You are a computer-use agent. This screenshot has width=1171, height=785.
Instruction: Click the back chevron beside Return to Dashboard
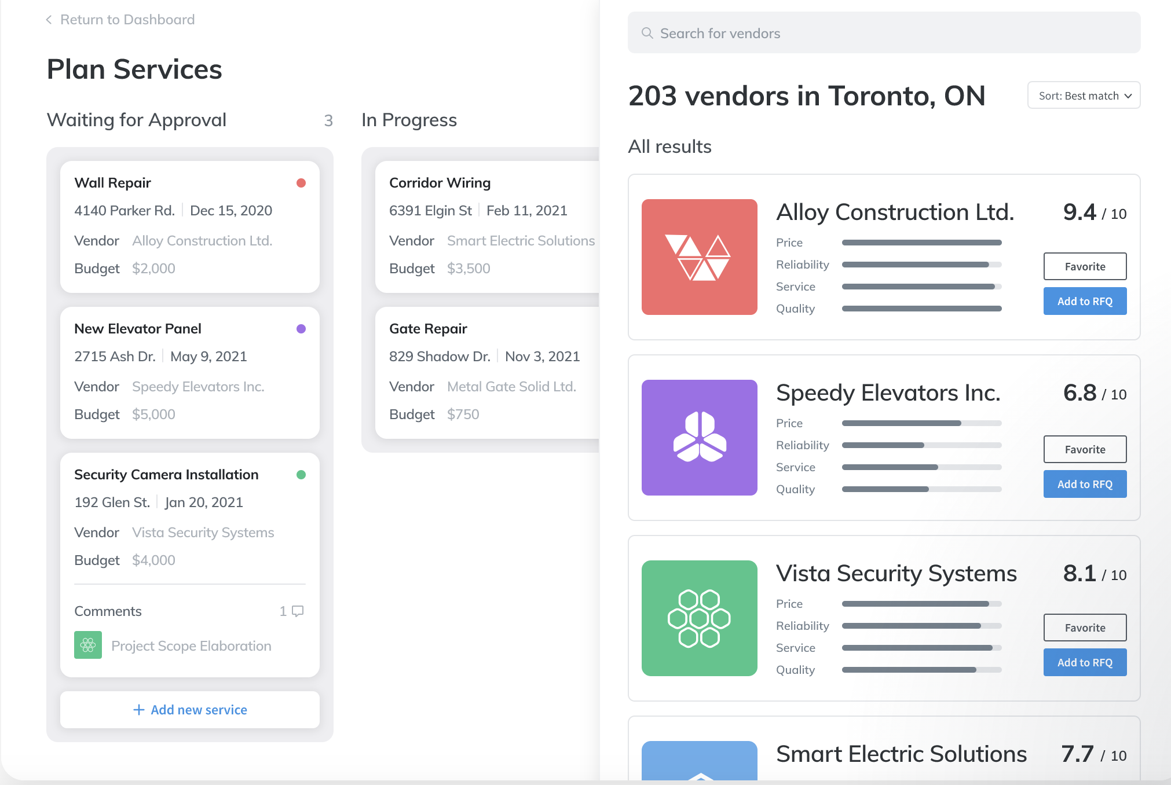(x=49, y=20)
